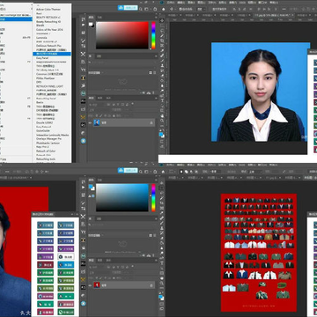Select the Clone Stamp tool beside the blue-background portrait

point(162,65)
